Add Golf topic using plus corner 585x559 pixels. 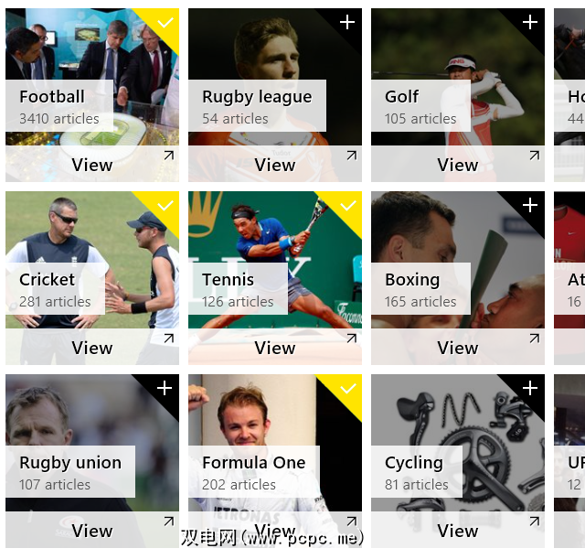(x=530, y=22)
